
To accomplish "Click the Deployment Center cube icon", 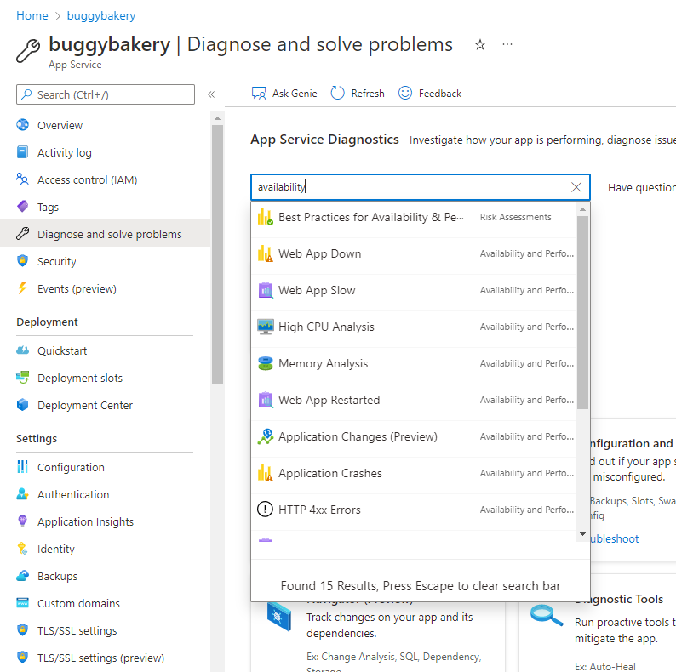I will [22, 405].
